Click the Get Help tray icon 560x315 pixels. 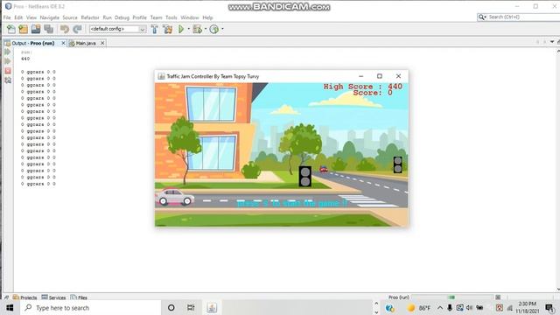pyautogui.click(x=390, y=308)
